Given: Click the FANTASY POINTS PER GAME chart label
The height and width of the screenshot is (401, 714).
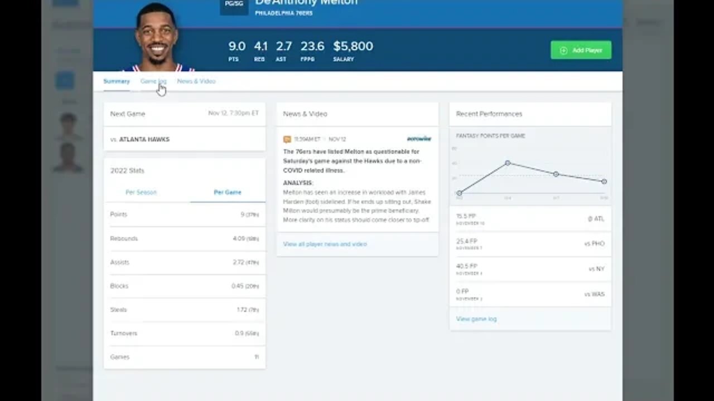Looking at the screenshot, I should coord(491,136).
